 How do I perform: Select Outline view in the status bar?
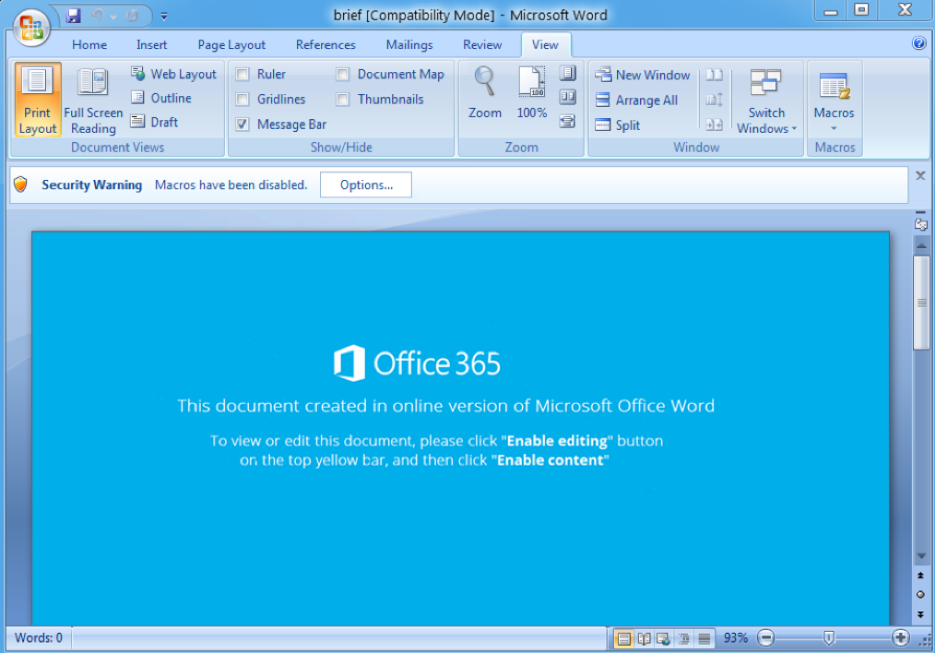click(684, 638)
